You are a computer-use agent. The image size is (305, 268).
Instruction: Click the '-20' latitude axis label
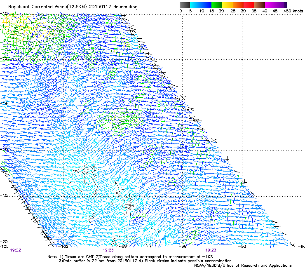pos(4,242)
